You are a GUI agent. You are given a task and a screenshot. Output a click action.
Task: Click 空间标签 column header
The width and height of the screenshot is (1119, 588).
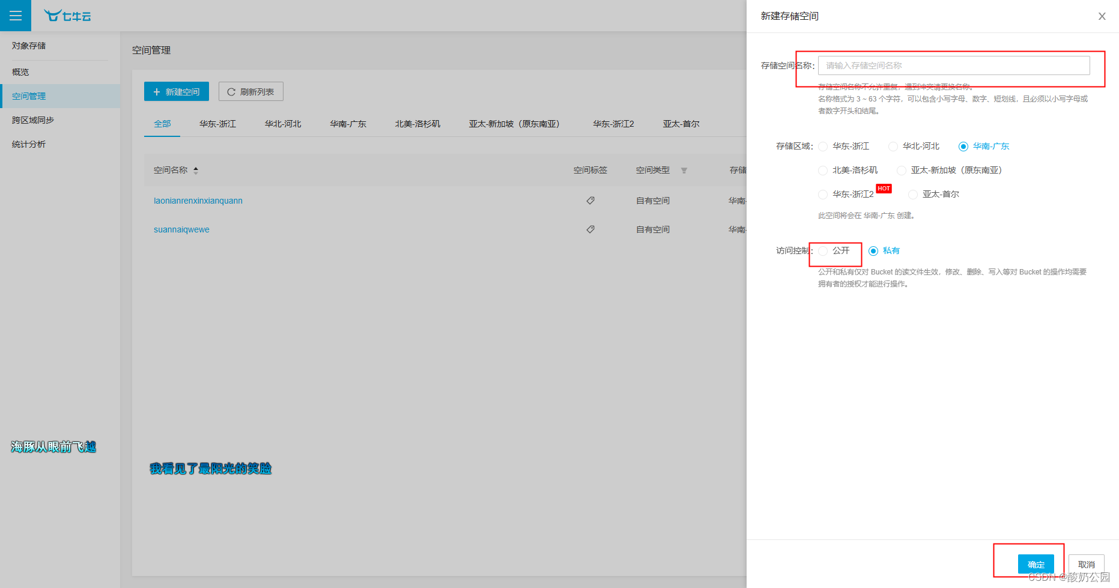click(590, 171)
